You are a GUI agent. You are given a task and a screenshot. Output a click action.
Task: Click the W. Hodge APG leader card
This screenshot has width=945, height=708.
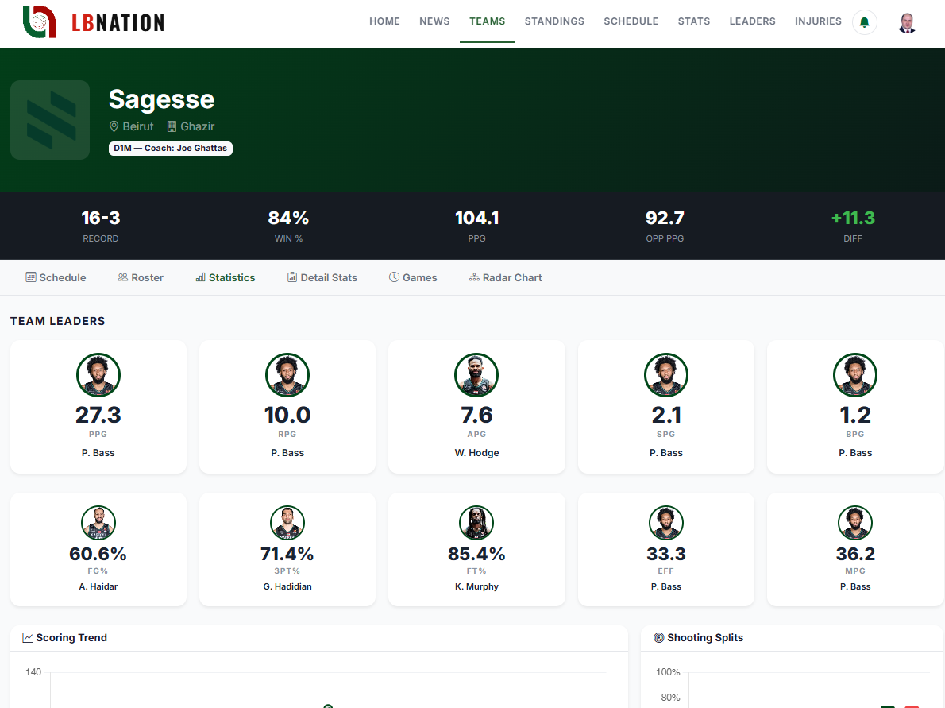coord(476,407)
